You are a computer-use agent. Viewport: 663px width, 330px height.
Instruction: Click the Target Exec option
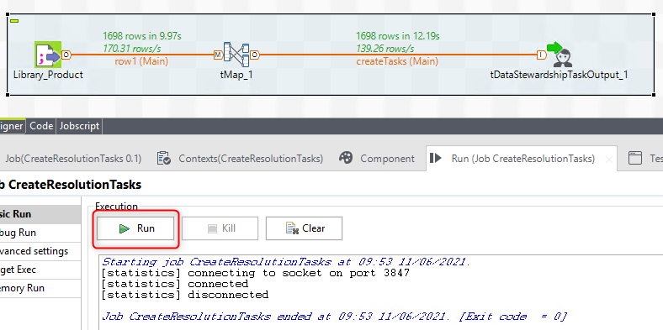click(40, 270)
